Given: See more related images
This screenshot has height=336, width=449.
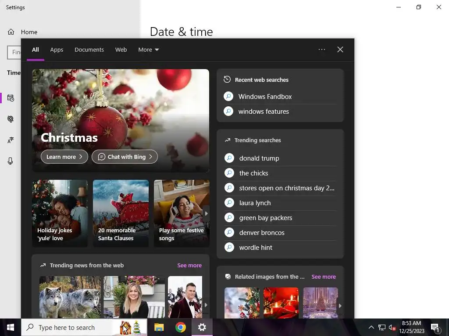Looking at the screenshot, I should [x=324, y=276].
